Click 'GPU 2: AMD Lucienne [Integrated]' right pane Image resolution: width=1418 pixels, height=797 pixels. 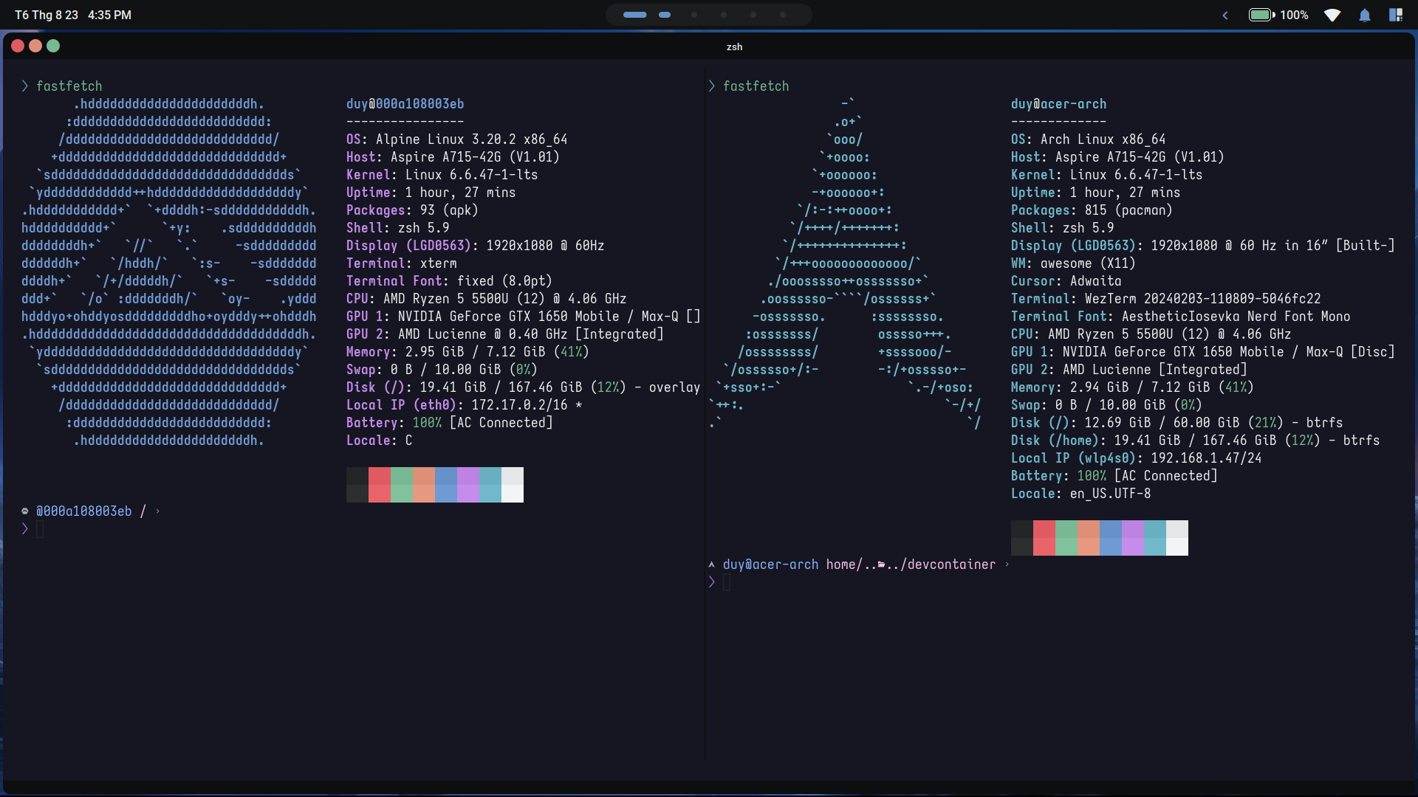pyautogui.click(x=1129, y=370)
